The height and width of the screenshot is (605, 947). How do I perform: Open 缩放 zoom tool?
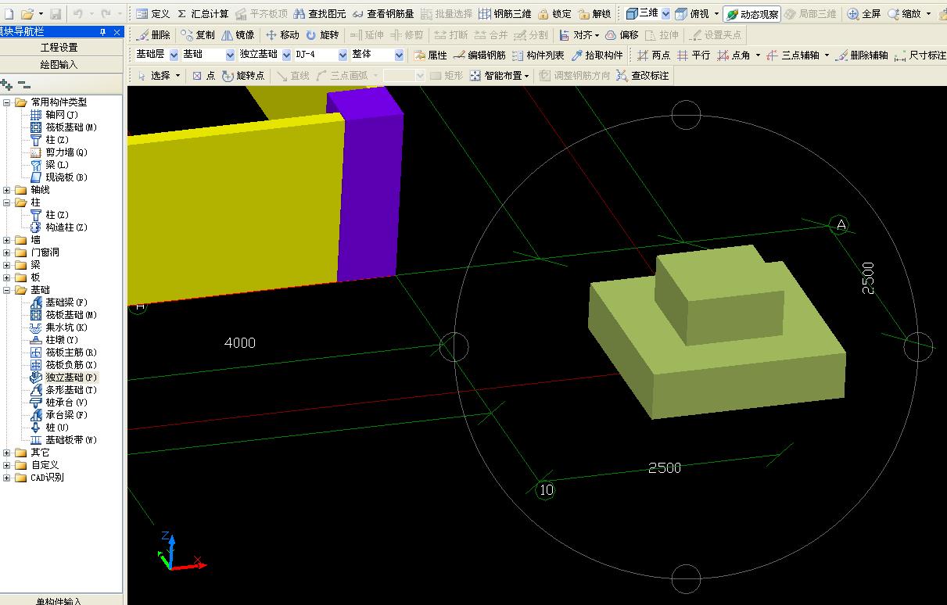point(904,14)
